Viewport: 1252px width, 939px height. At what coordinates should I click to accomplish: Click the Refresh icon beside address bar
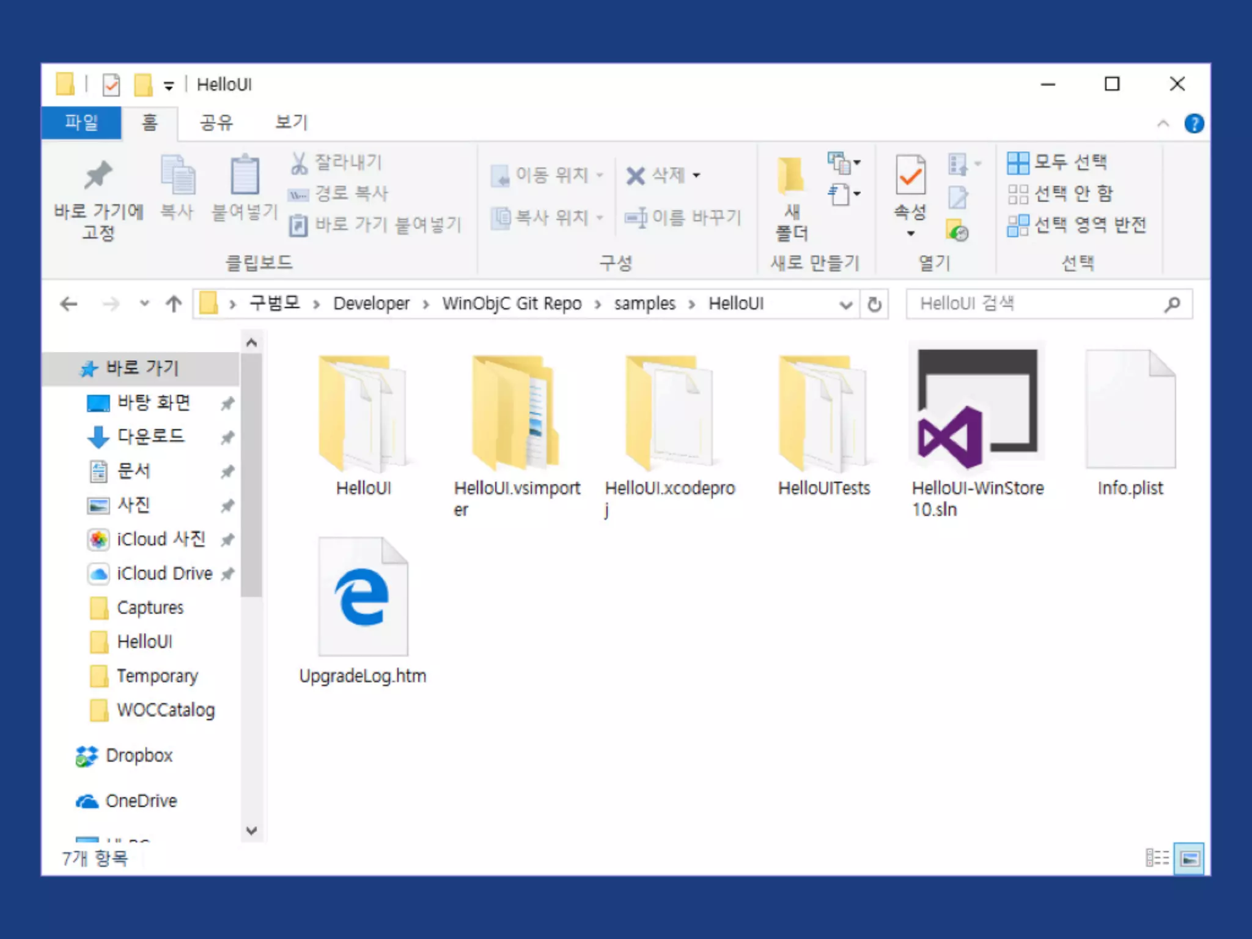click(875, 304)
